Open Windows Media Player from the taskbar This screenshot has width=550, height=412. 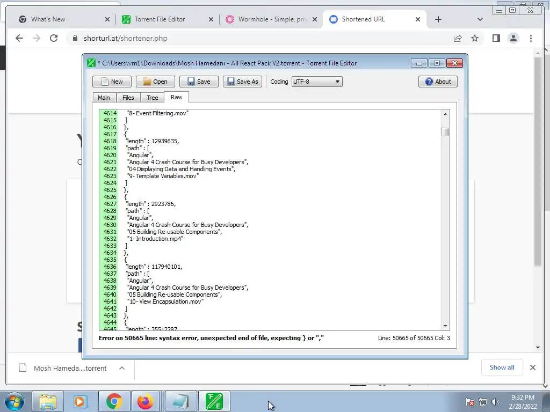click(x=81, y=401)
